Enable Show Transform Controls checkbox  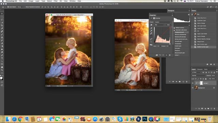(x=25, y=7)
